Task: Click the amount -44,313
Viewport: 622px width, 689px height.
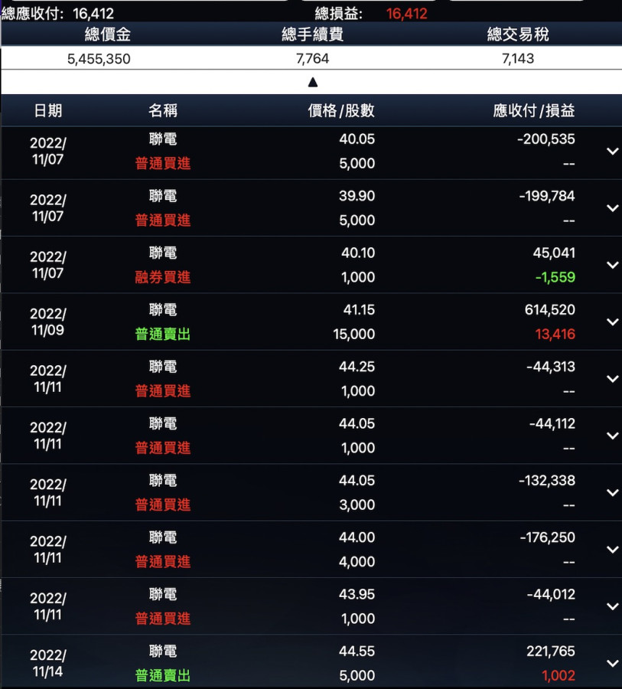Action: click(x=551, y=367)
